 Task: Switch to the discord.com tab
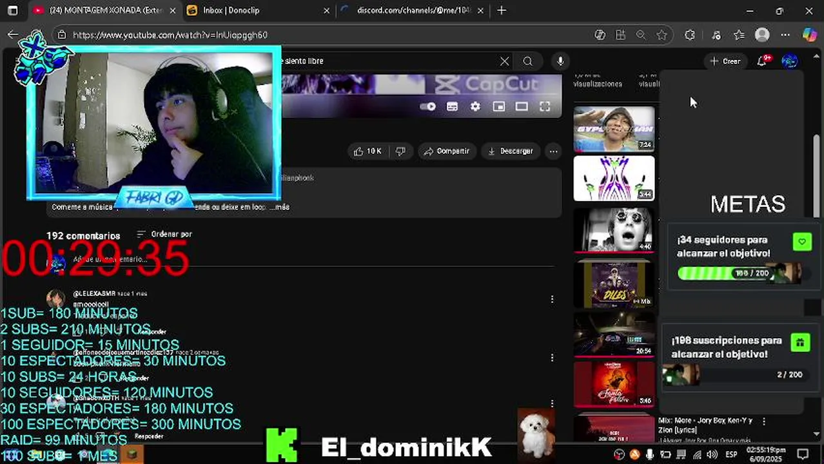(x=413, y=10)
